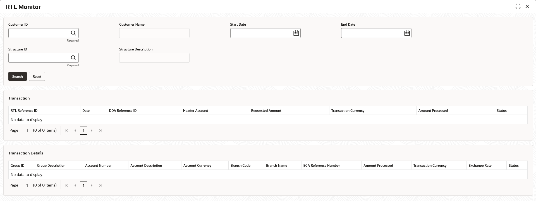536x201 pixels.
Task: Go to first page in Transaction table
Action: click(66, 130)
